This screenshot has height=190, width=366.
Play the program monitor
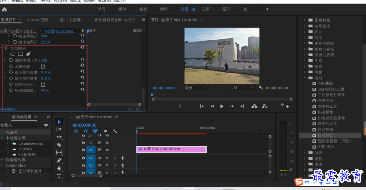tap(222, 106)
